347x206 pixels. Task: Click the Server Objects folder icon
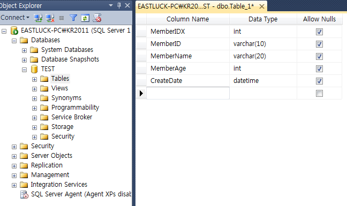pyautogui.click(x=24, y=156)
